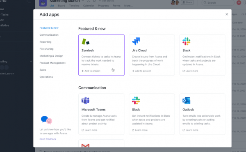The height and width of the screenshot is (152, 246).
Task: Select the Featured & new category
Action: click(49, 28)
